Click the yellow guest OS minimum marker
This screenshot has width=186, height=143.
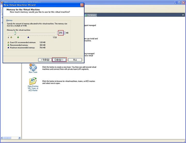coord(11,37)
